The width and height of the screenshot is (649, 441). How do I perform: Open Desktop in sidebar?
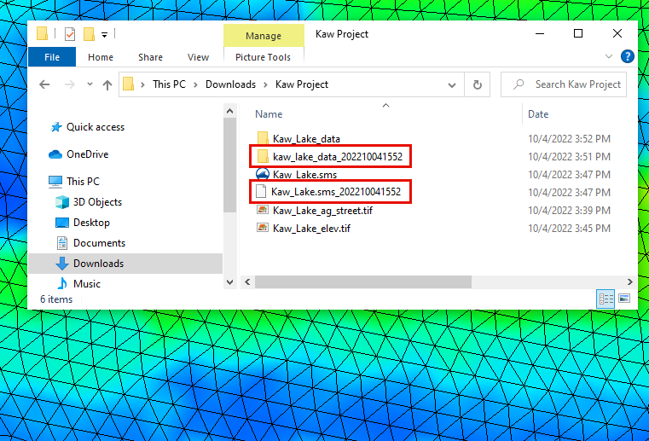click(91, 223)
